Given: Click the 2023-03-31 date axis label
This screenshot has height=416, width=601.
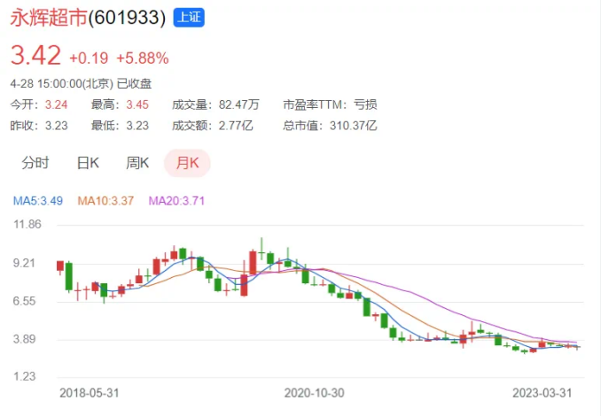Looking at the screenshot, I should pyautogui.click(x=542, y=393).
